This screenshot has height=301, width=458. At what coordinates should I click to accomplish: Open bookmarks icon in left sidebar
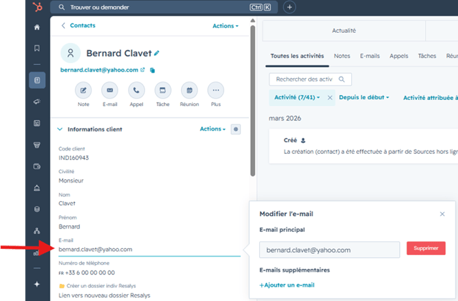37,48
